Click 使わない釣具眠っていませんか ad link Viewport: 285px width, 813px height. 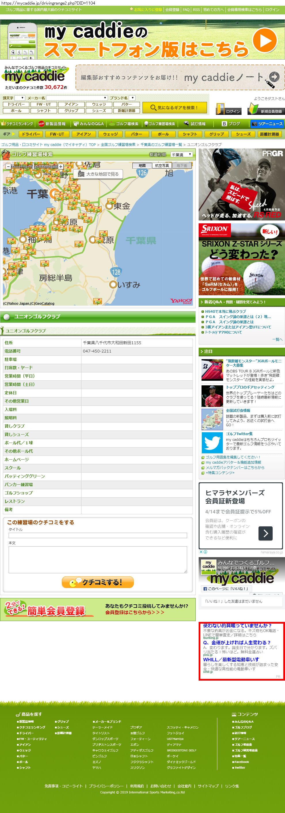click(x=237, y=626)
